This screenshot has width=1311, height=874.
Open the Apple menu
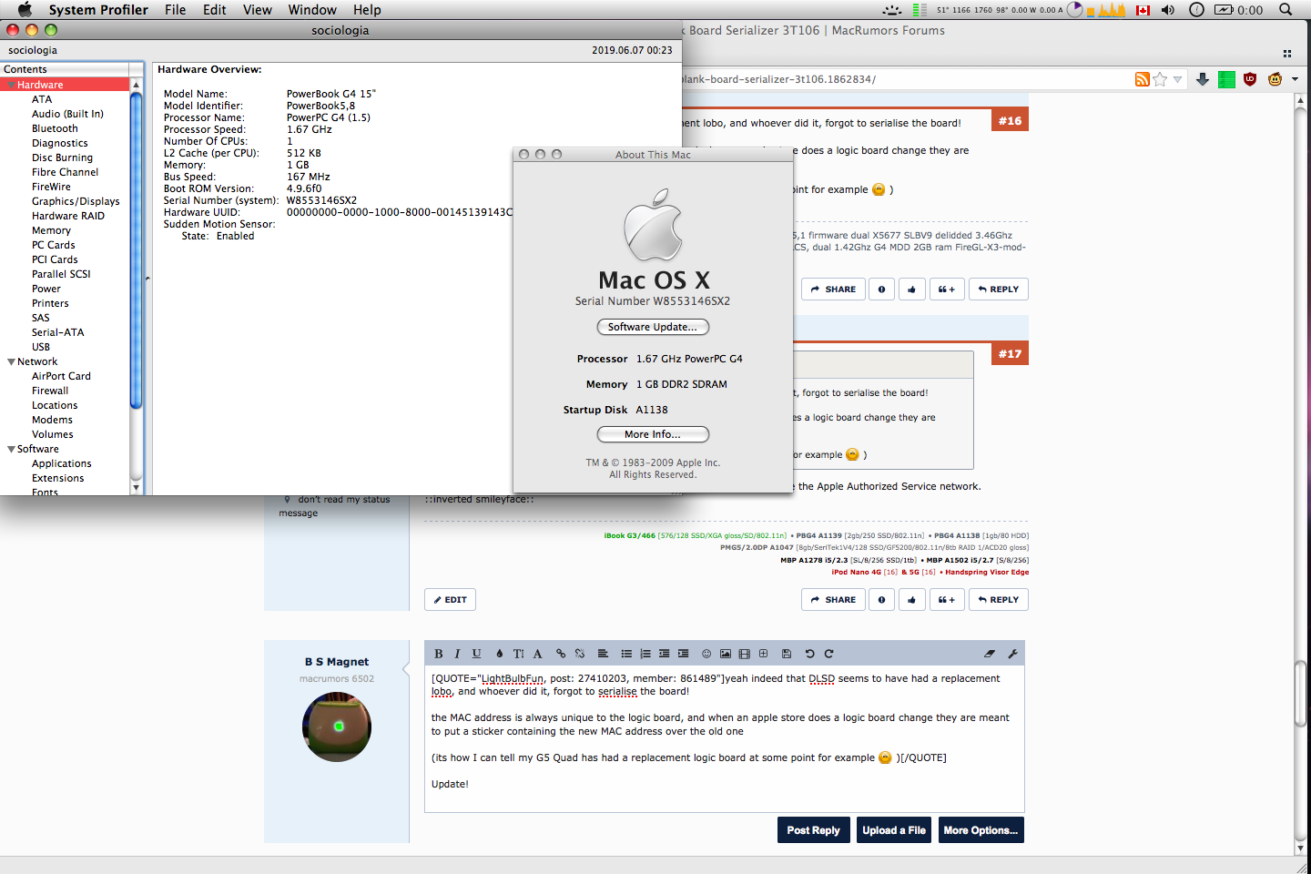point(25,10)
